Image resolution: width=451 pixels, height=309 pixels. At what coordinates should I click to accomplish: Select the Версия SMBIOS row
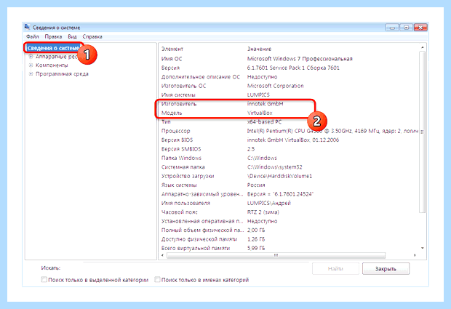(x=289, y=149)
